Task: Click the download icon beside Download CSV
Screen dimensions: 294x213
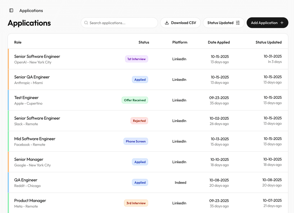Action: click(x=167, y=23)
